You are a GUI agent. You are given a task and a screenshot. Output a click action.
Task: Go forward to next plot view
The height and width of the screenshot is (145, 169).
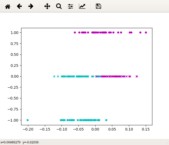[x=31, y=6]
